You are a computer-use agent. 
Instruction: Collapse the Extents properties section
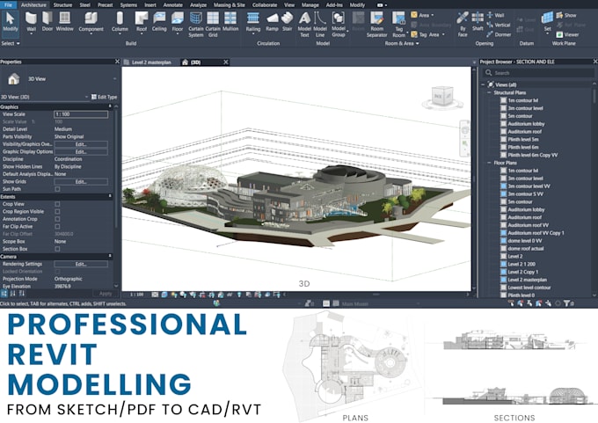110,196
